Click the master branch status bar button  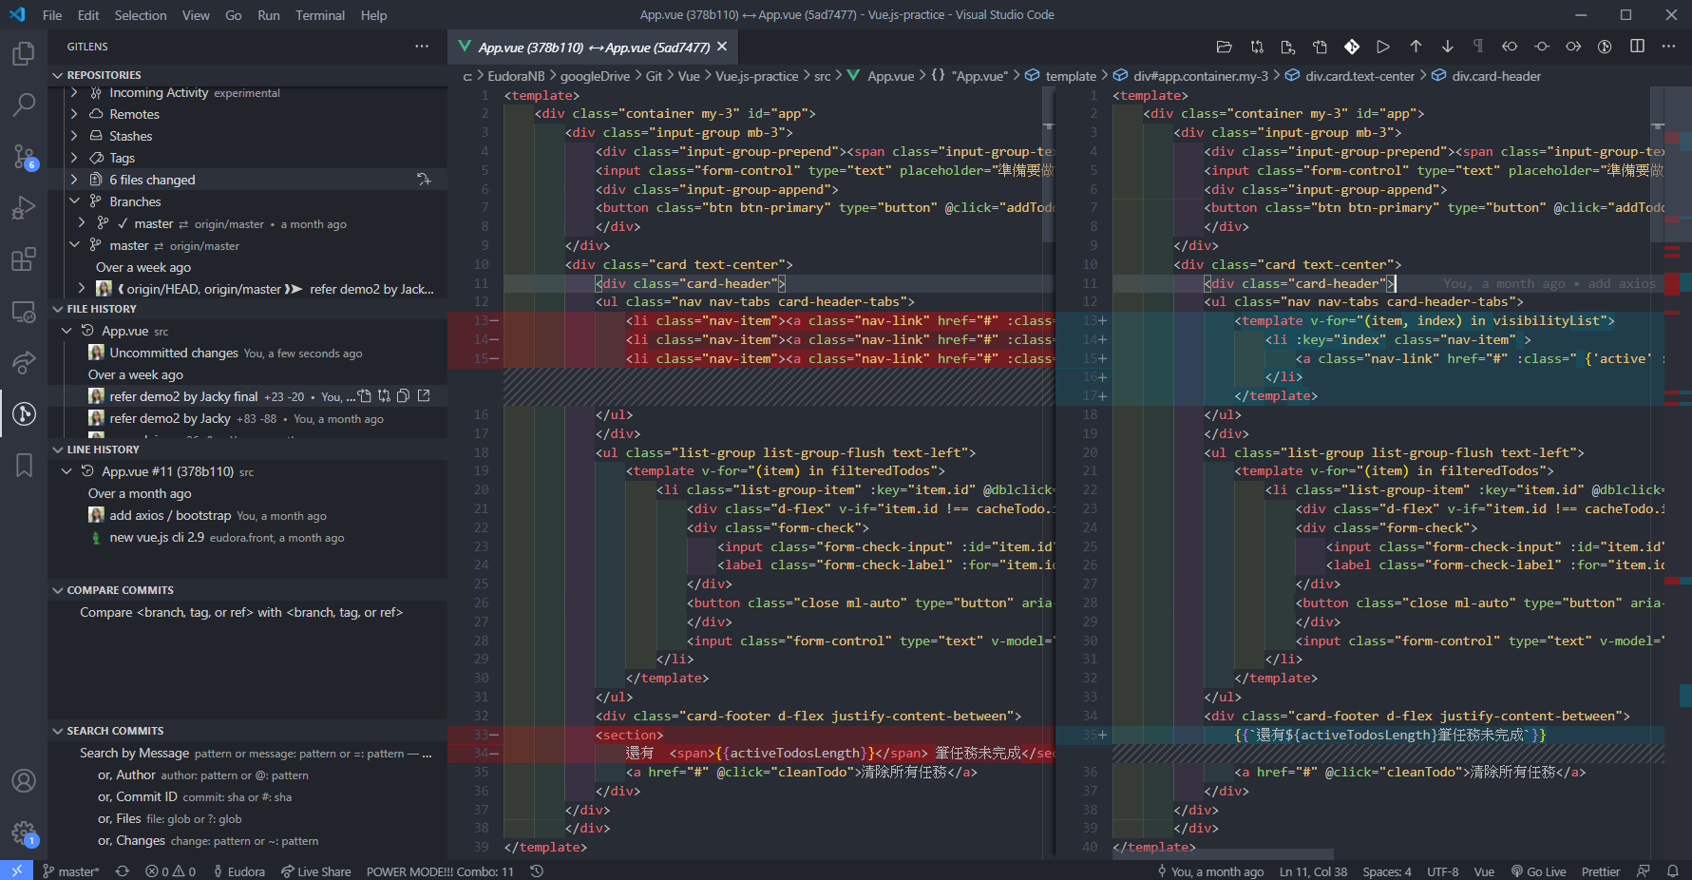(70, 871)
